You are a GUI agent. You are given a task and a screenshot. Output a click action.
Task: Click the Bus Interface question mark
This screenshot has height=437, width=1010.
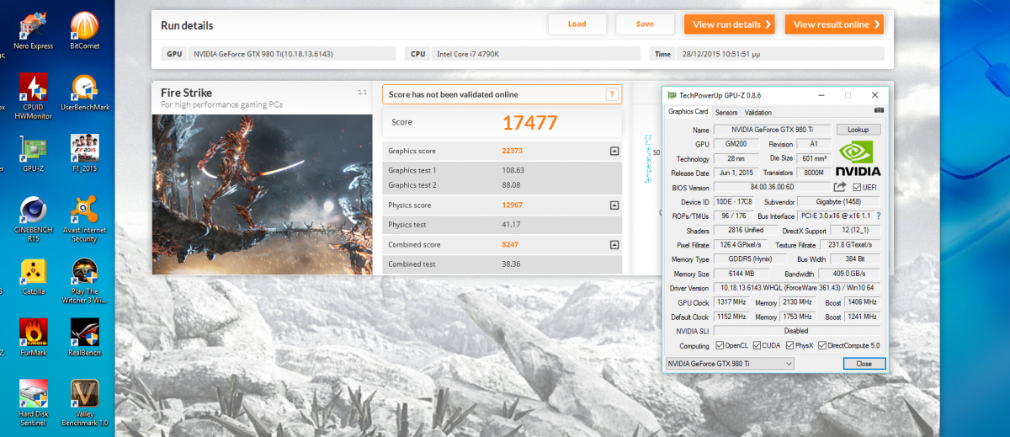(878, 216)
